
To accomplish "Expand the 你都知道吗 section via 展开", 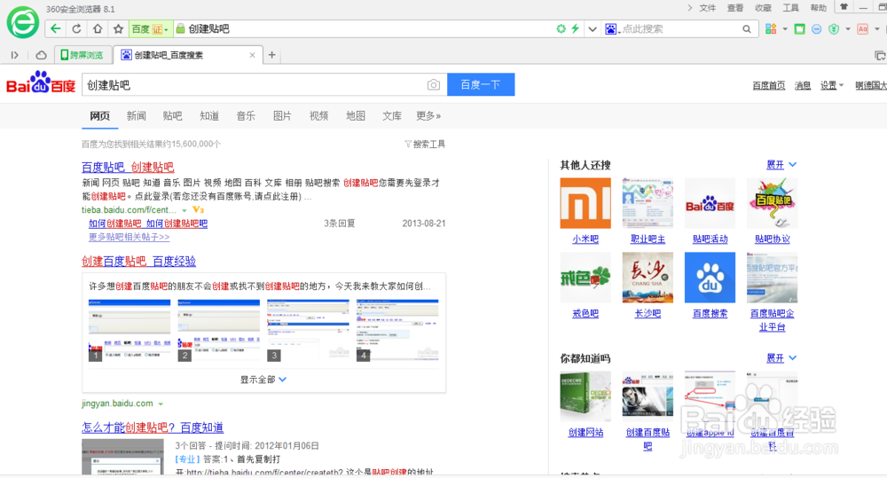I will [x=781, y=358].
